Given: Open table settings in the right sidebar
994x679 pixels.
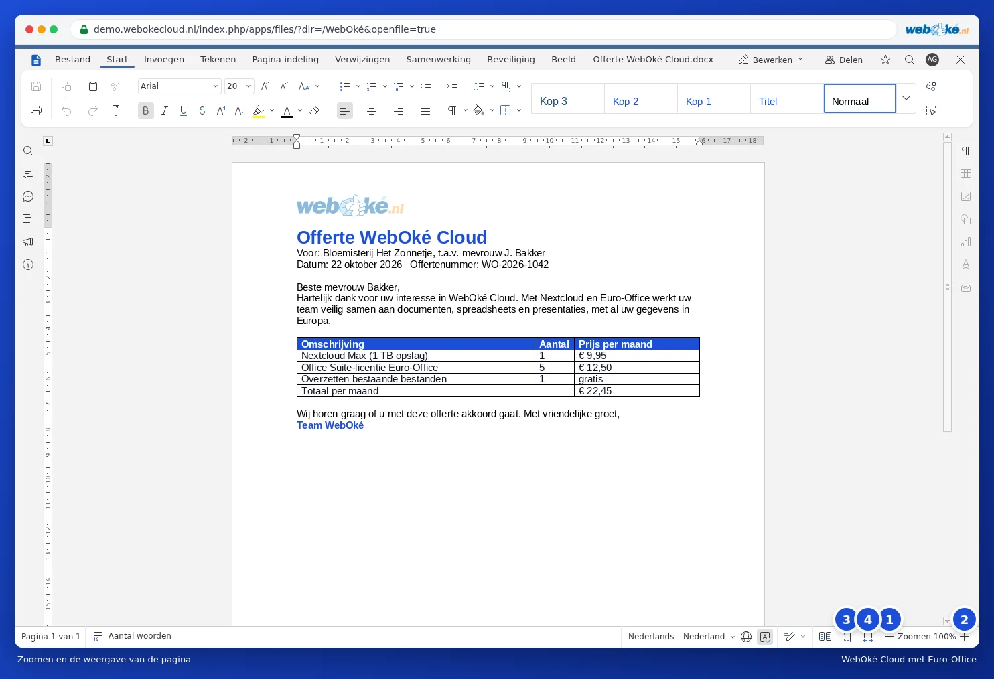Looking at the screenshot, I should (966, 173).
